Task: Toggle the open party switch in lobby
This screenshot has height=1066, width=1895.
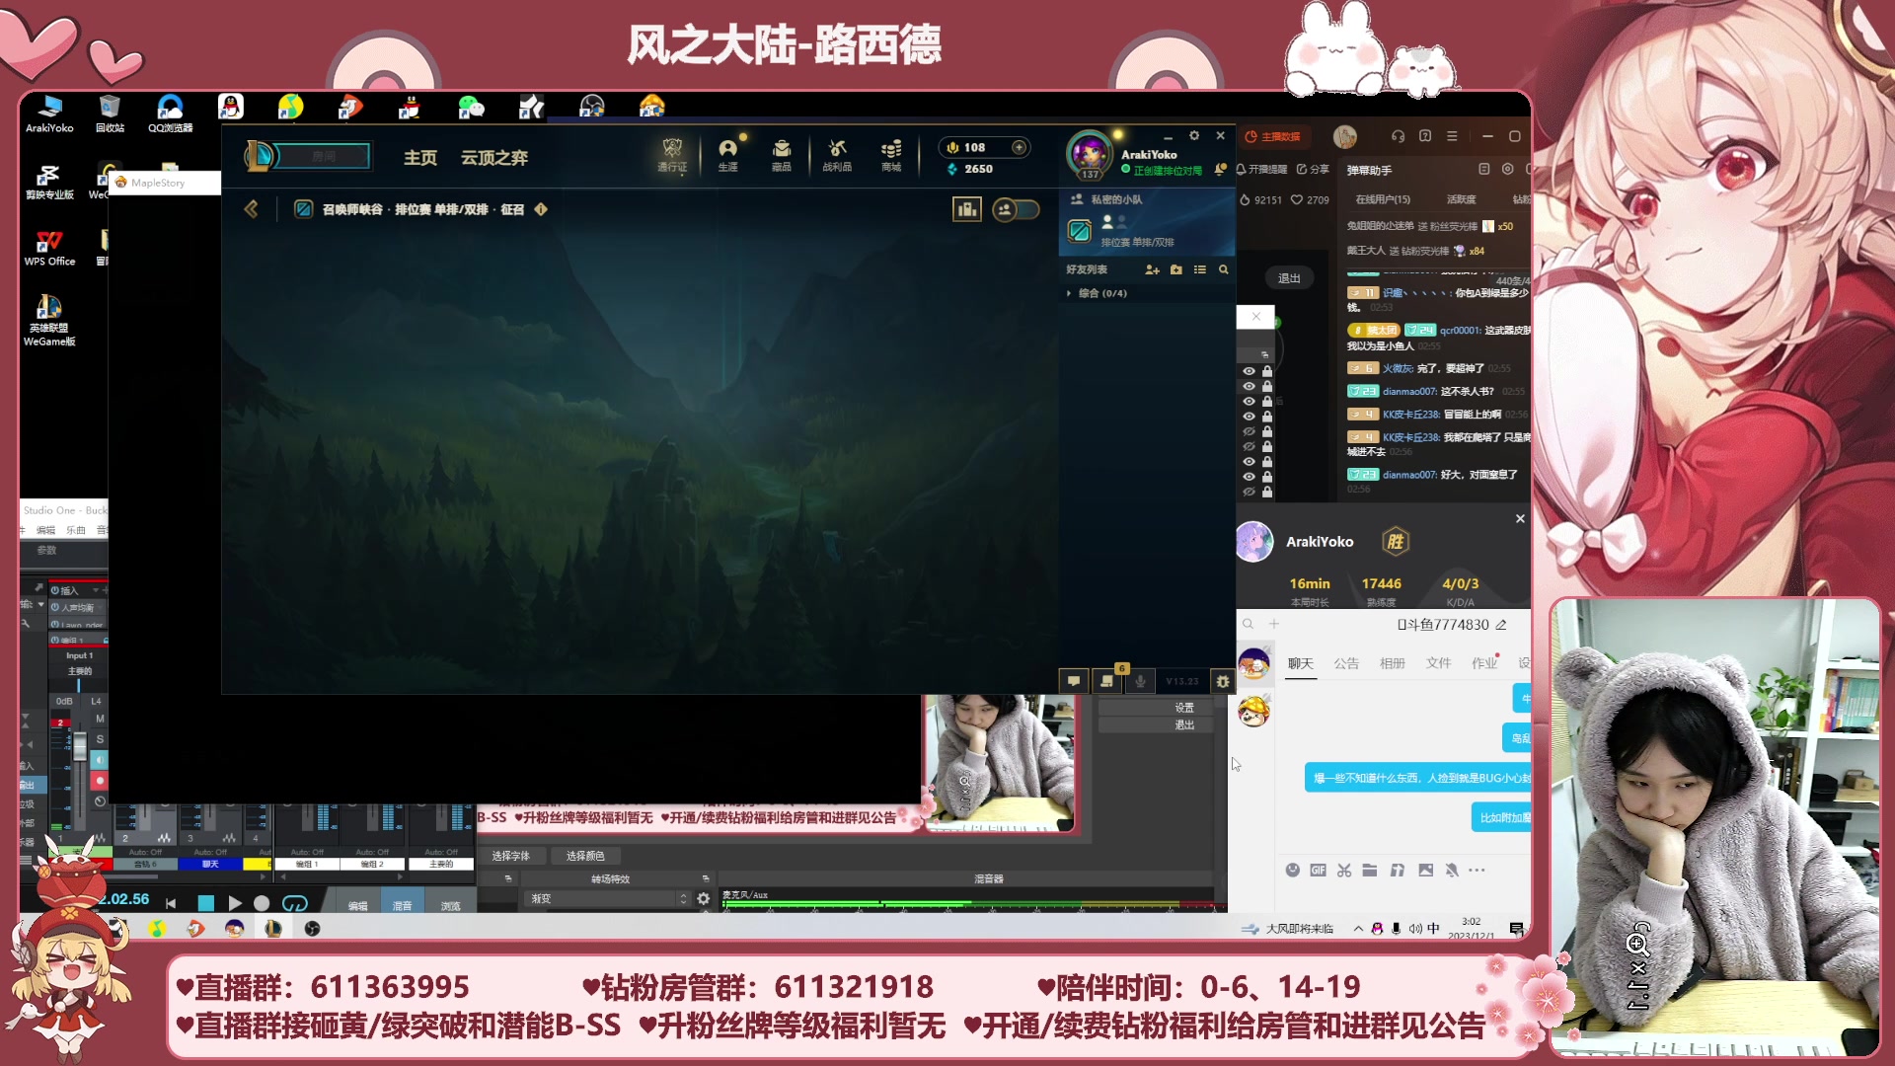Action: point(1016,209)
